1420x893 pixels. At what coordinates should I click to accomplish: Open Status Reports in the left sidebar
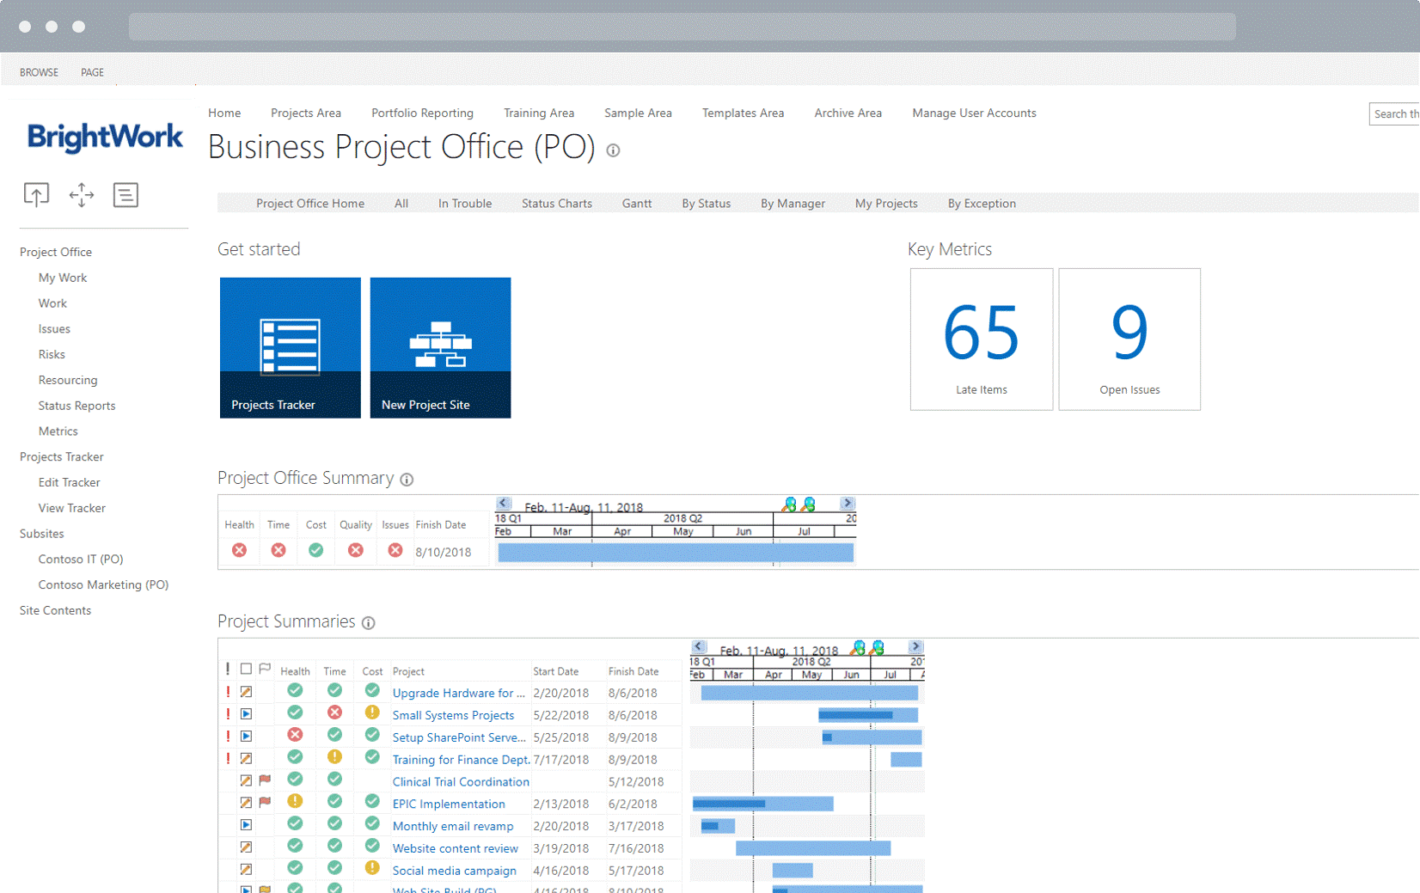pos(77,406)
